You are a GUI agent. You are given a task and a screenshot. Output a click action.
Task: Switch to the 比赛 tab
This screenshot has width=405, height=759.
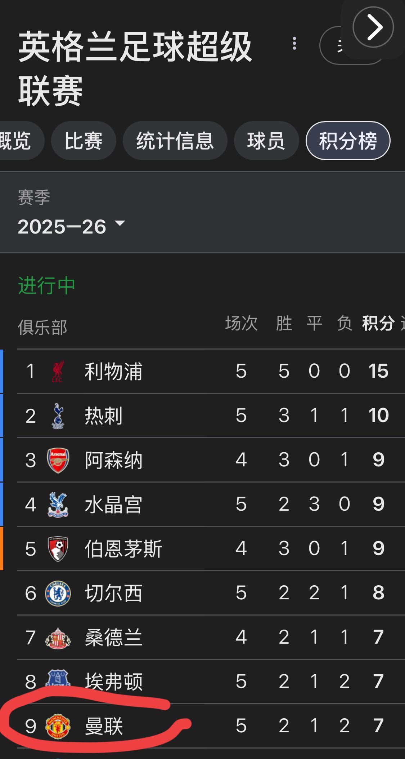click(x=84, y=141)
